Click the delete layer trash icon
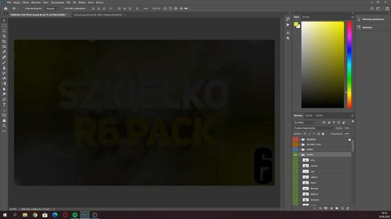Viewport: 391px width, 219px height. (348, 208)
